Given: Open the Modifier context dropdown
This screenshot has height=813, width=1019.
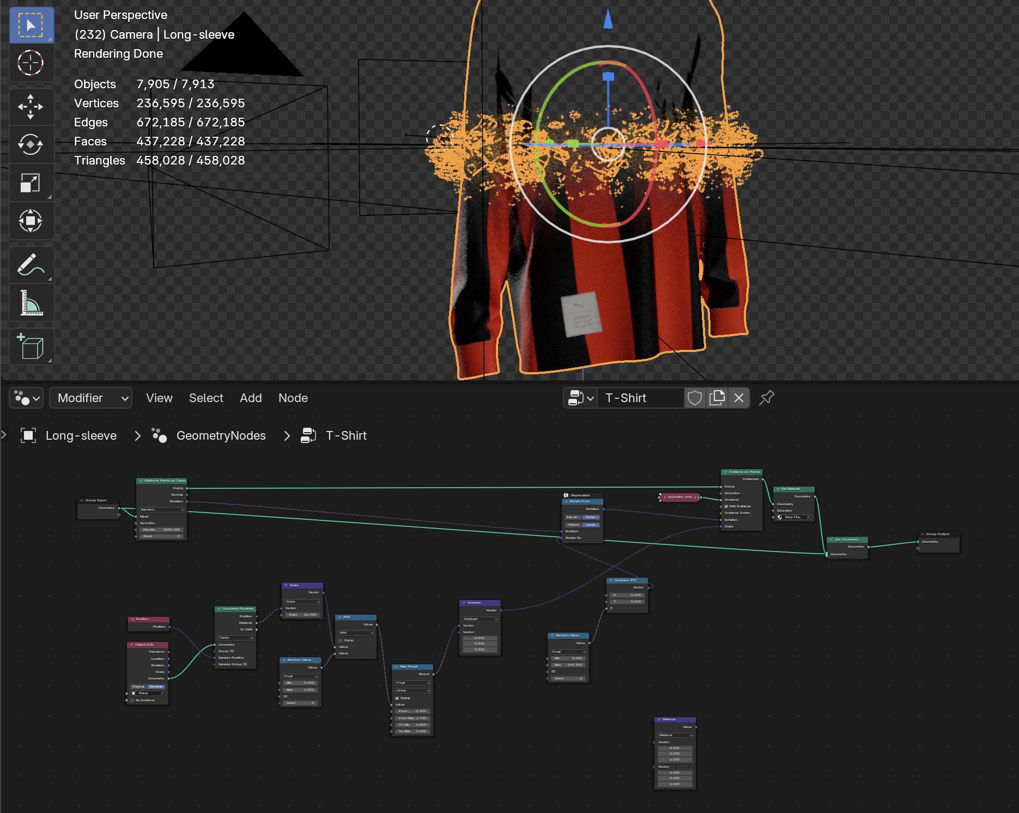Looking at the screenshot, I should [90, 398].
